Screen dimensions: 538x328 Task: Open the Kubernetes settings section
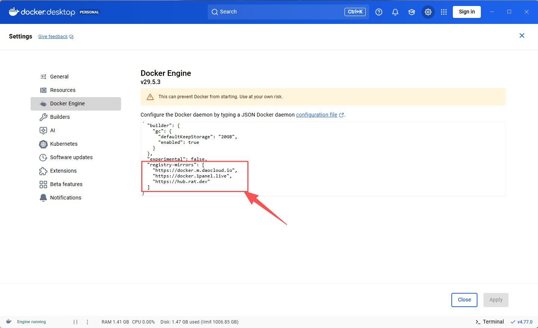pos(76,144)
